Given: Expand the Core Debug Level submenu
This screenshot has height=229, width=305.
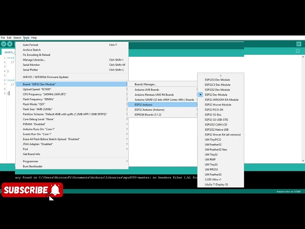Looking at the screenshot, I should [x=72, y=119].
